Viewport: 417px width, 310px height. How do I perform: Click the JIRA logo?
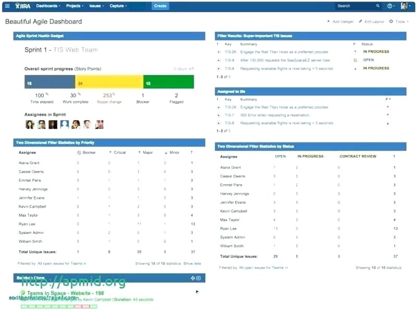[x=22, y=6]
